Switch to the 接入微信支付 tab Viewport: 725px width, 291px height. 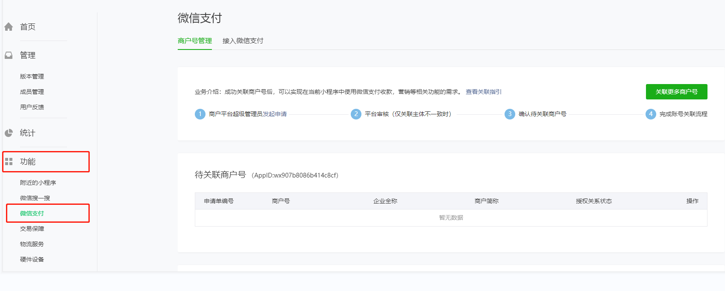(243, 41)
